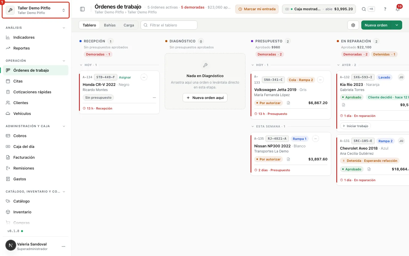Focus the Filtrar el tablero field
Image resolution: width=409 pixels, height=256 pixels.
[169, 25]
